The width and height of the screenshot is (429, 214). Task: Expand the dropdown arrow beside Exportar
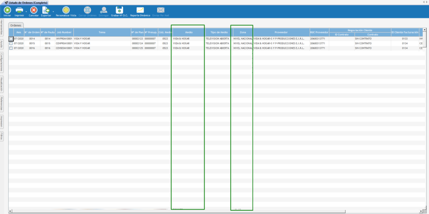(x=53, y=11)
